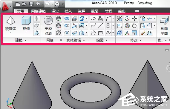Open the 网格建模 ribbon tab
The width and height of the screenshot is (170, 109).
(x=38, y=11)
